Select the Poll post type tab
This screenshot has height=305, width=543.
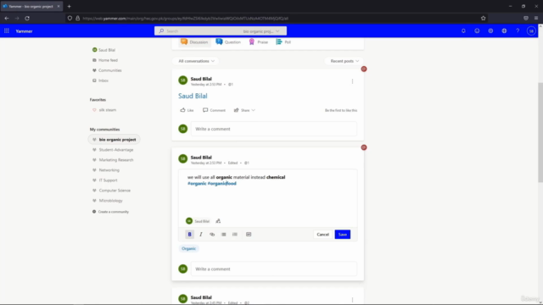click(283, 42)
